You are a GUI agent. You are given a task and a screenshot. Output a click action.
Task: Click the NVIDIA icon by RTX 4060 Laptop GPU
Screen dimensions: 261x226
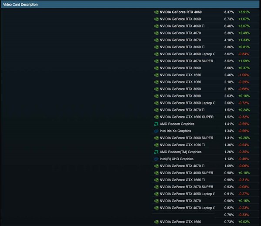(x=156, y=54)
